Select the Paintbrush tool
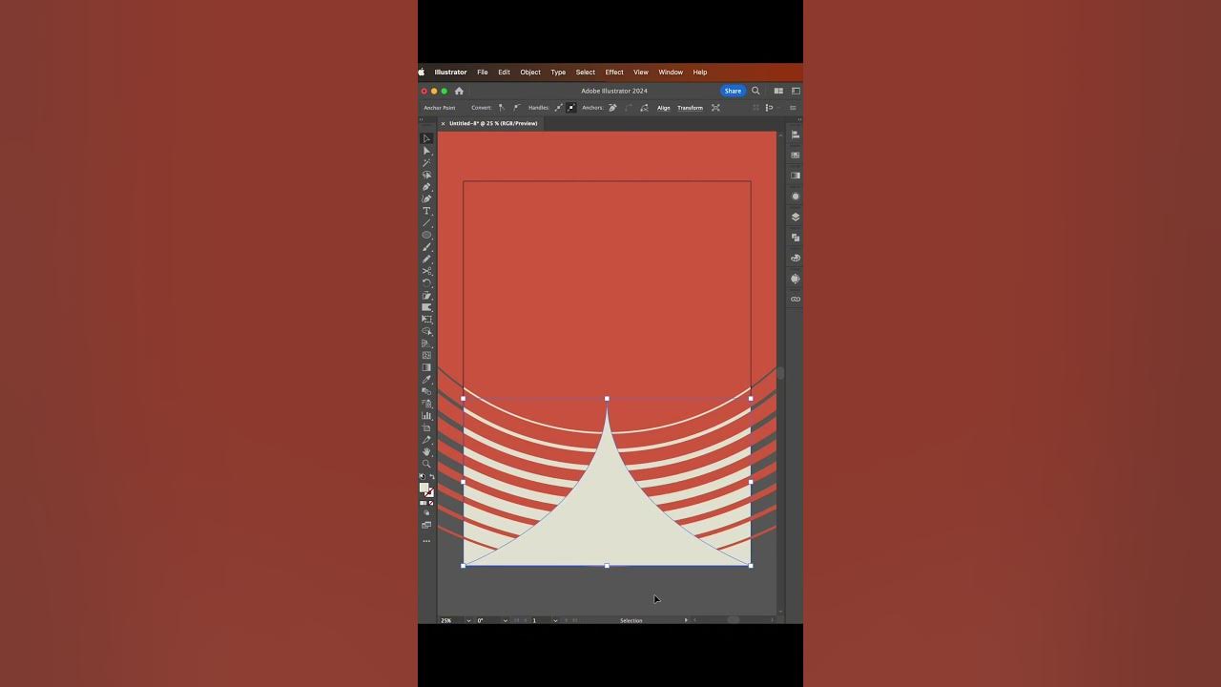The image size is (1221, 687). point(426,247)
